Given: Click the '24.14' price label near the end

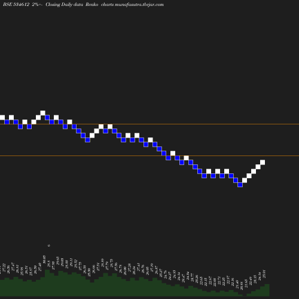Looking at the screenshot, I should click(260, 276).
